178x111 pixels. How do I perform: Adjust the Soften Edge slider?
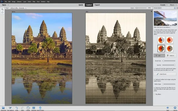pos(169,84)
